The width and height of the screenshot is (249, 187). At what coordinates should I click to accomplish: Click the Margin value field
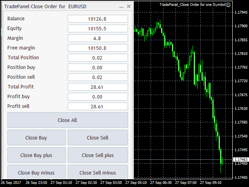(98, 38)
